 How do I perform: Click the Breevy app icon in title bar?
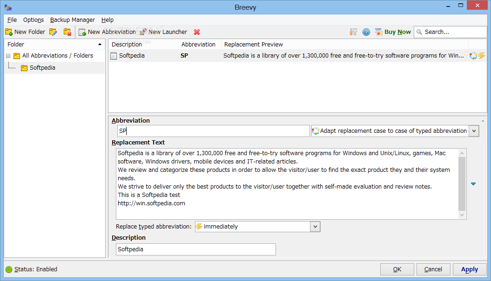[x=8, y=7]
